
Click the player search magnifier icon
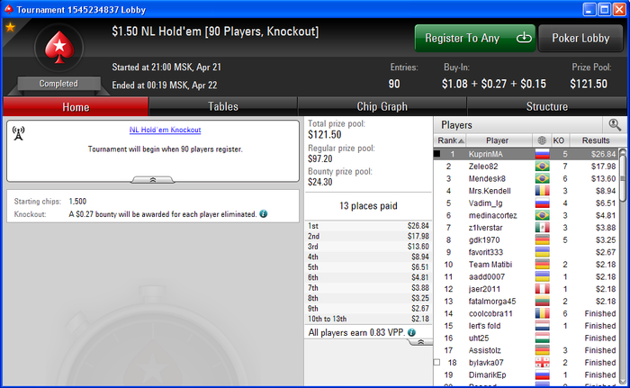(x=615, y=125)
